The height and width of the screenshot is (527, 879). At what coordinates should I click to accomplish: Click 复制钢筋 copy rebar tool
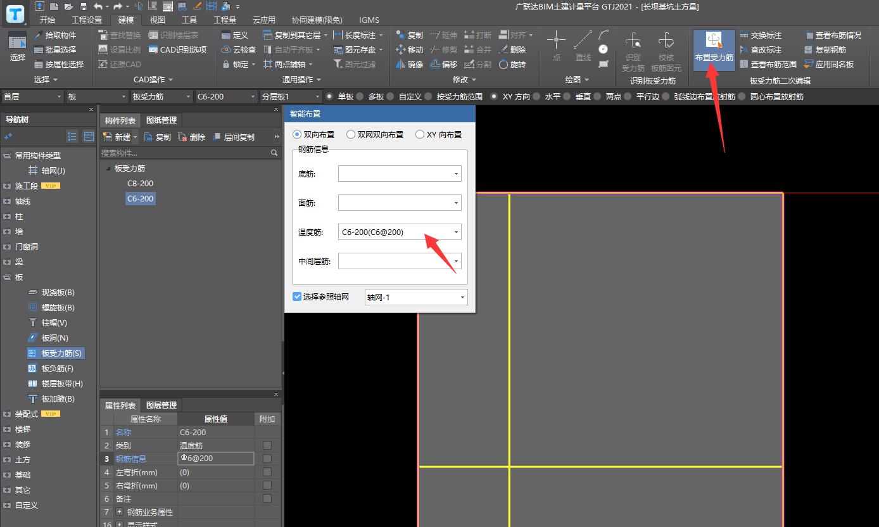(x=825, y=50)
